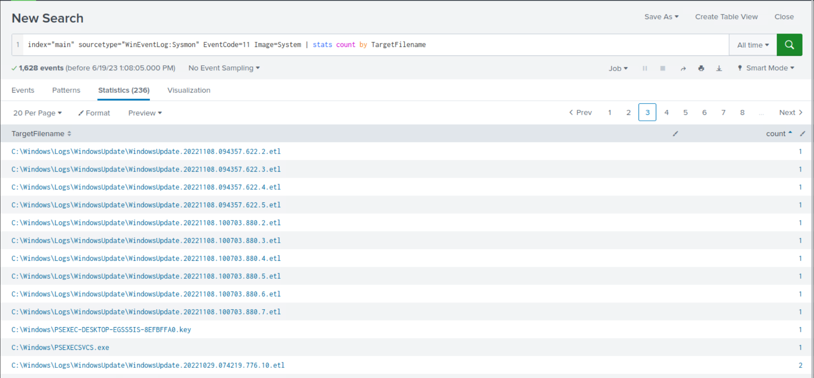This screenshot has width=814, height=378.
Task: Open the All time range picker
Action: tap(753, 45)
